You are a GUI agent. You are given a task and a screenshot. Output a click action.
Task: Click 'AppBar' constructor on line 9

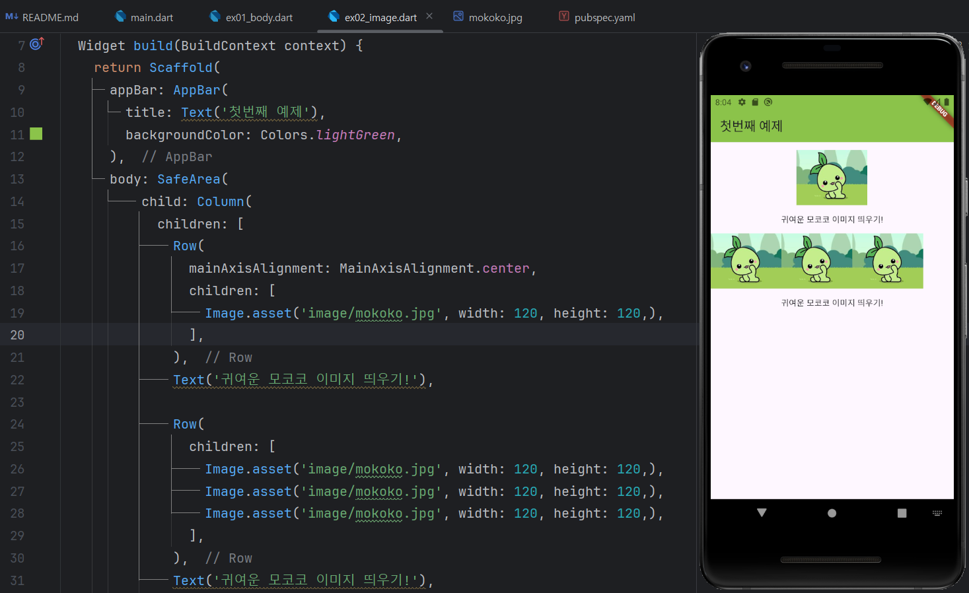point(197,90)
